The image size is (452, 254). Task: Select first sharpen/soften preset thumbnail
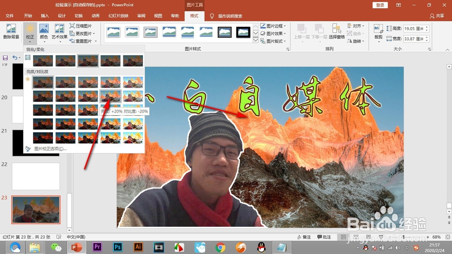click(x=43, y=61)
